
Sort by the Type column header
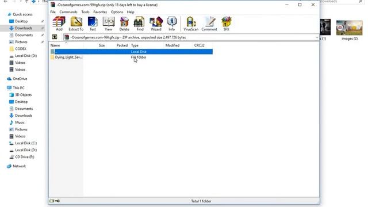[x=147, y=45]
